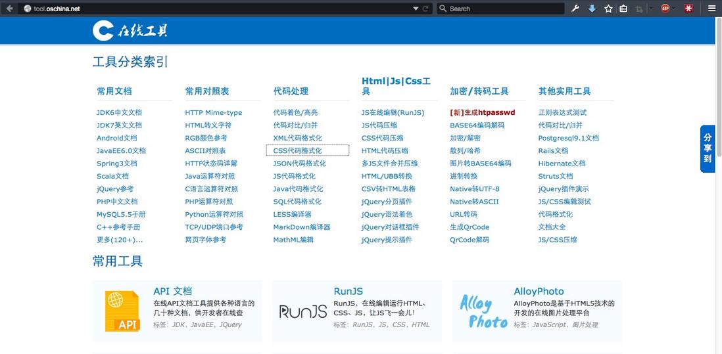Open the RunJS card title
The image size is (722, 354).
coord(348,291)
